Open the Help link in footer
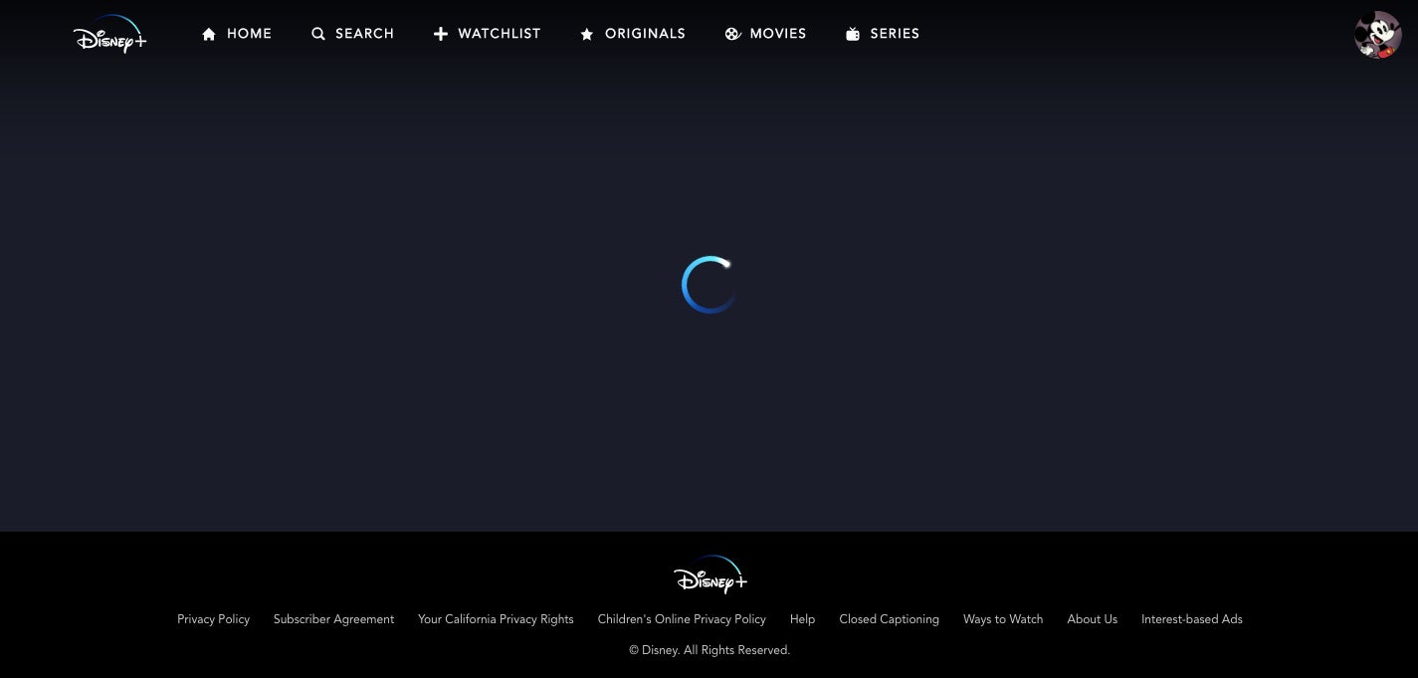Screen dimensions: 1418x678 coord(802,619)
